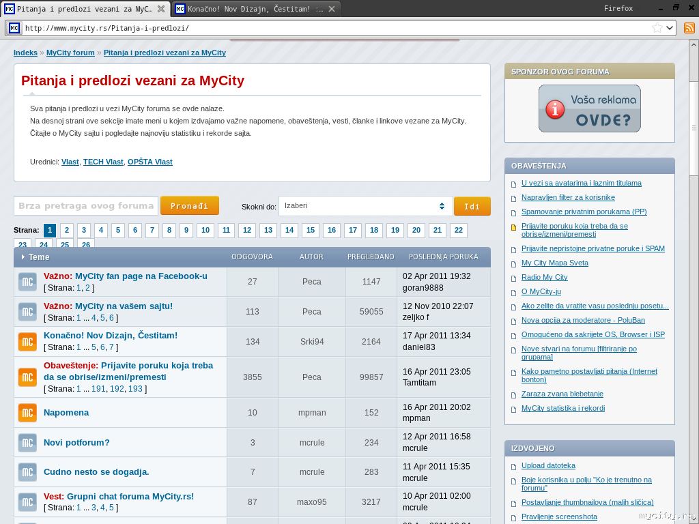Open the Skokni do Izaberi dropdown
Viewport: 699px width, 524px height.
(x=366, y=206)
